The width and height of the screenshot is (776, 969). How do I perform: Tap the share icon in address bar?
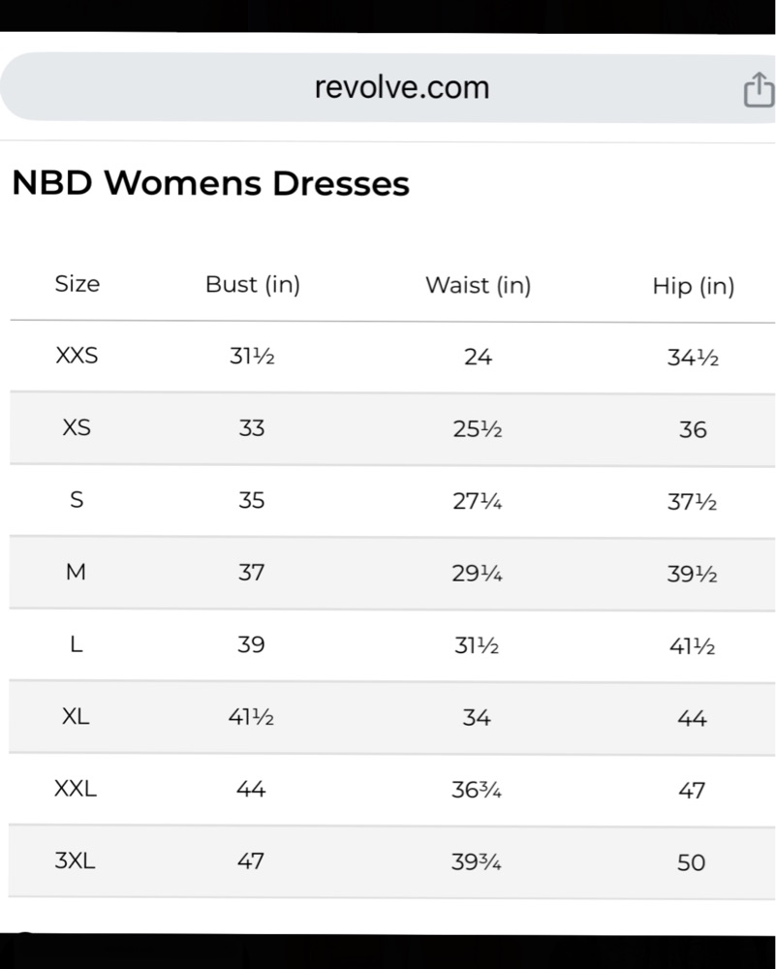click(759, 89)
